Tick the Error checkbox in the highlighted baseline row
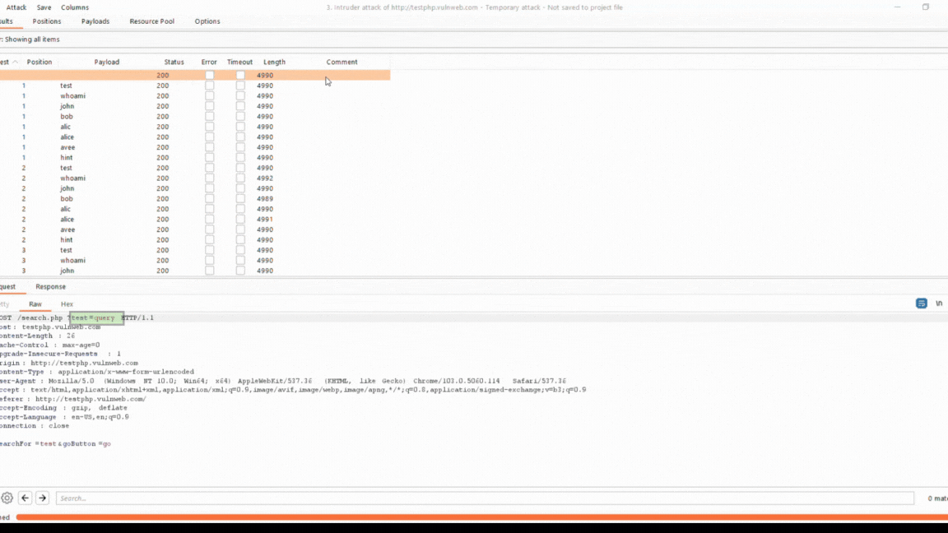 [209, 76]
